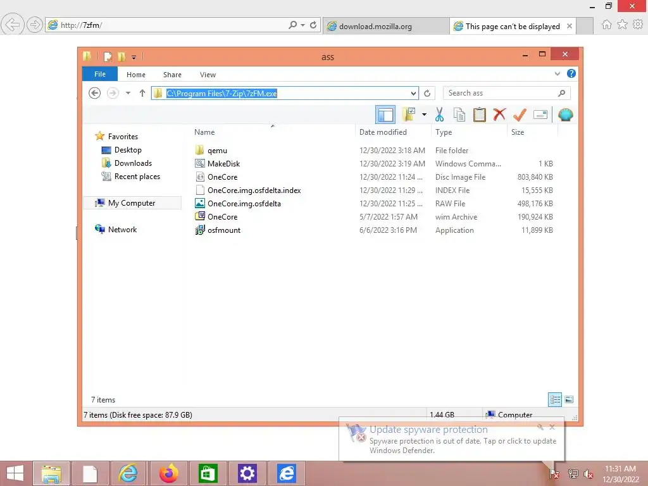Click the orange checkmark Properties icon
The width and height of the screenshot is (648, 486).
point(520,115)
